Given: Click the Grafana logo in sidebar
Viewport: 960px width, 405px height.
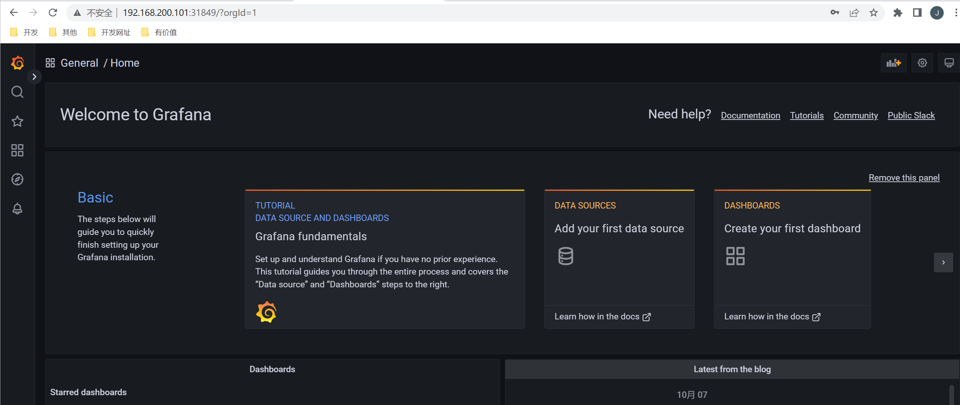Looking at the screenshot, I should pyautogui.click(x=17, y=63).
